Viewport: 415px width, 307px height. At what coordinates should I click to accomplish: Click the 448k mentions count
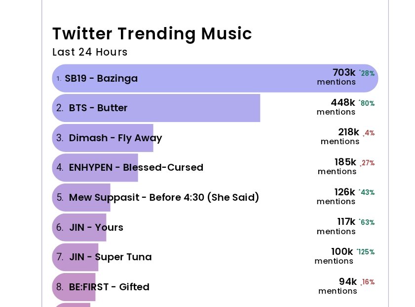(x=336, y=107)
